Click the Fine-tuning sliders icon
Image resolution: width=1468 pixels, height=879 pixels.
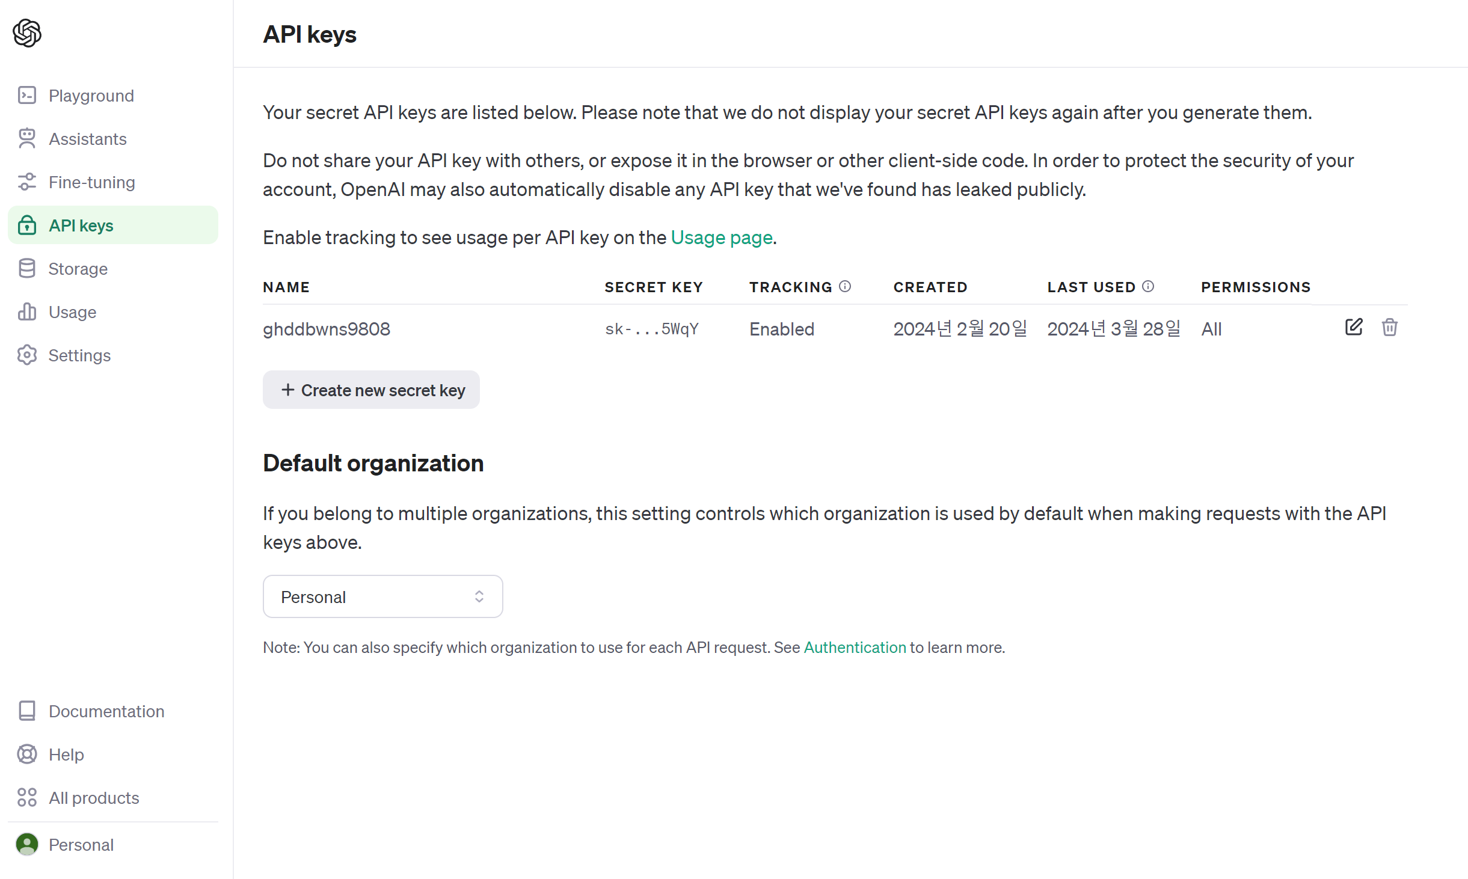click(27, 182)
